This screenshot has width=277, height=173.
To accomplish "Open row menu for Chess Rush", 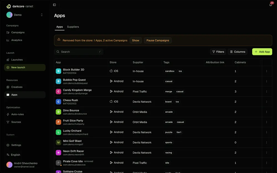I will click(x=266, y=102).
